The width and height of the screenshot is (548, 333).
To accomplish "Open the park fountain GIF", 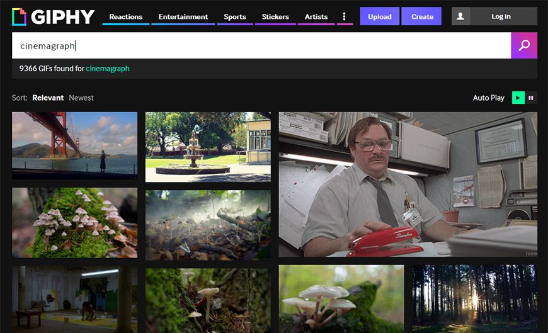I will (x=208, y=147).
